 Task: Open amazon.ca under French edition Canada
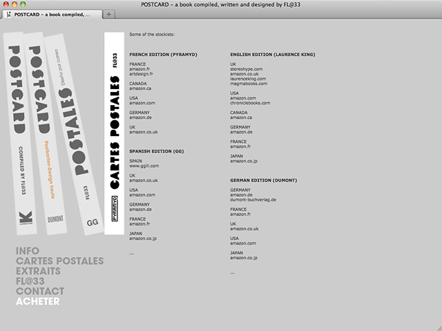pos(140,88)
